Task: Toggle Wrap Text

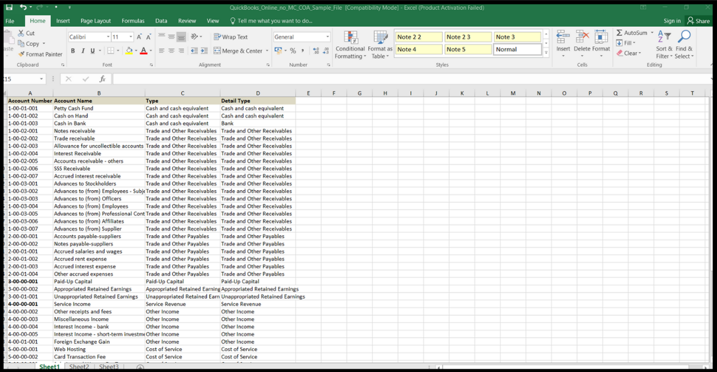Action: pos(231,37)
